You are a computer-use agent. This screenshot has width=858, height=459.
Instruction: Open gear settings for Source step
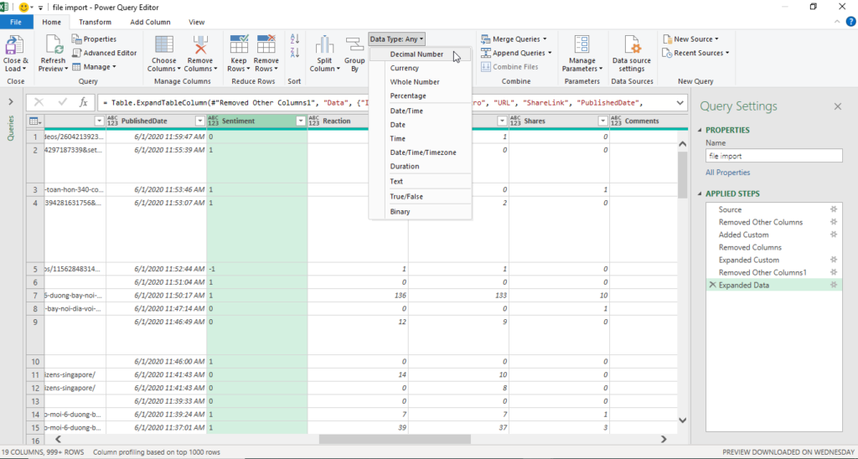834,209
